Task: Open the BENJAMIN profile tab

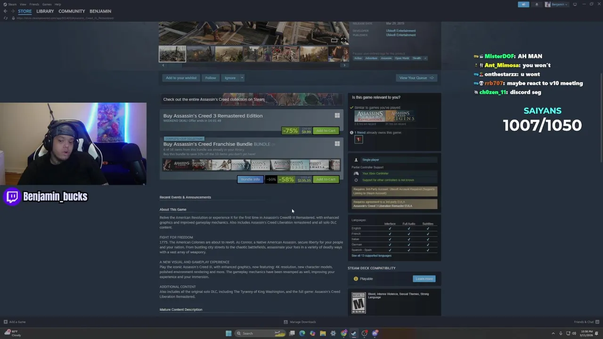Action: (x=100, y=11)
